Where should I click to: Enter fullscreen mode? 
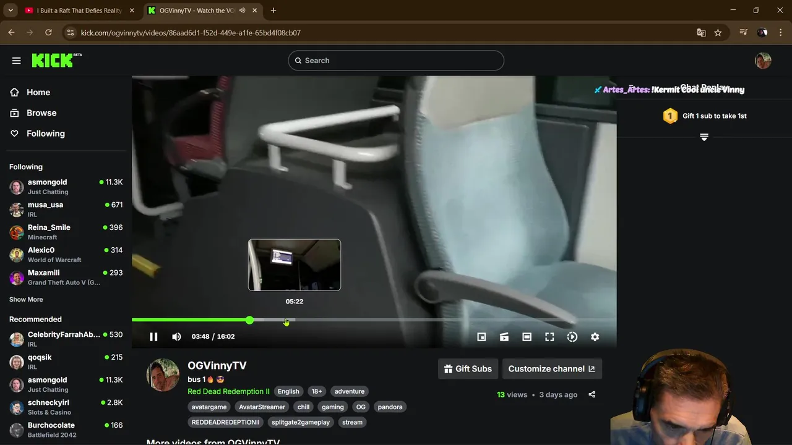pyautogui.click(x=549, y=337)
